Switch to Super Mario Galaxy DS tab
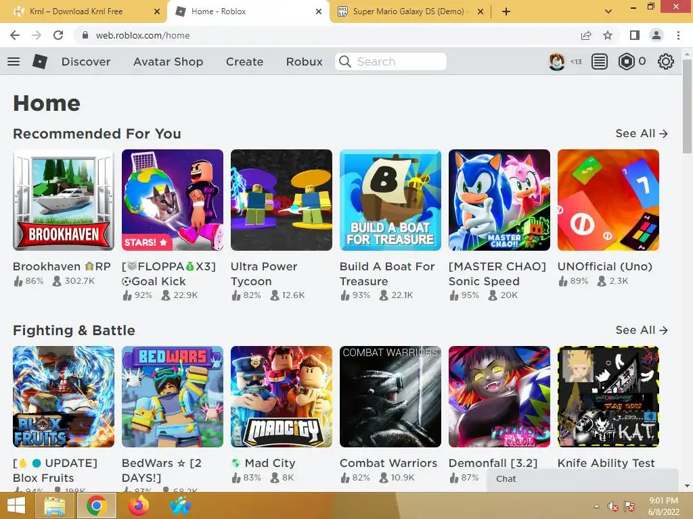The image size is (693, 519). tap(409, 11)
